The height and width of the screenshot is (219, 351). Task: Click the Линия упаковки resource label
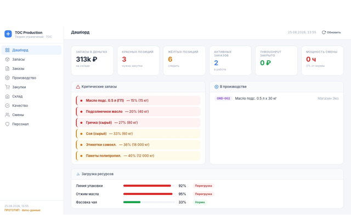(89, 186)
